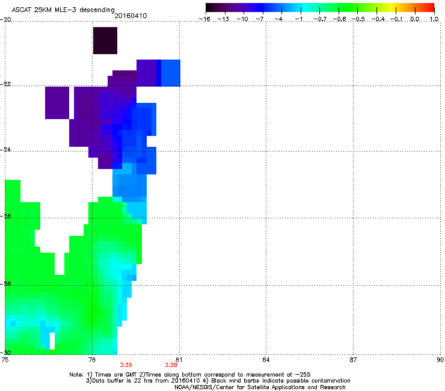Click the -30 latitude axis label
This screenshot has height=391, width=445.
[5, 353]
